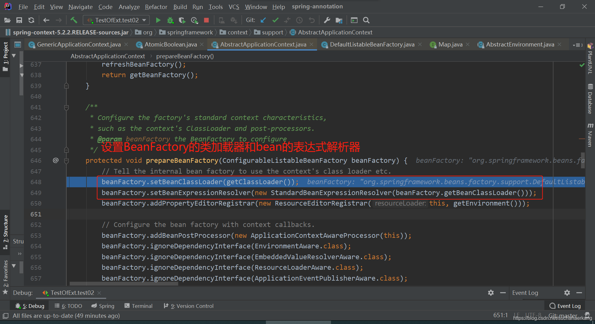
Task: Search everywhere with magnifier icon
Action: pos(366,20)
